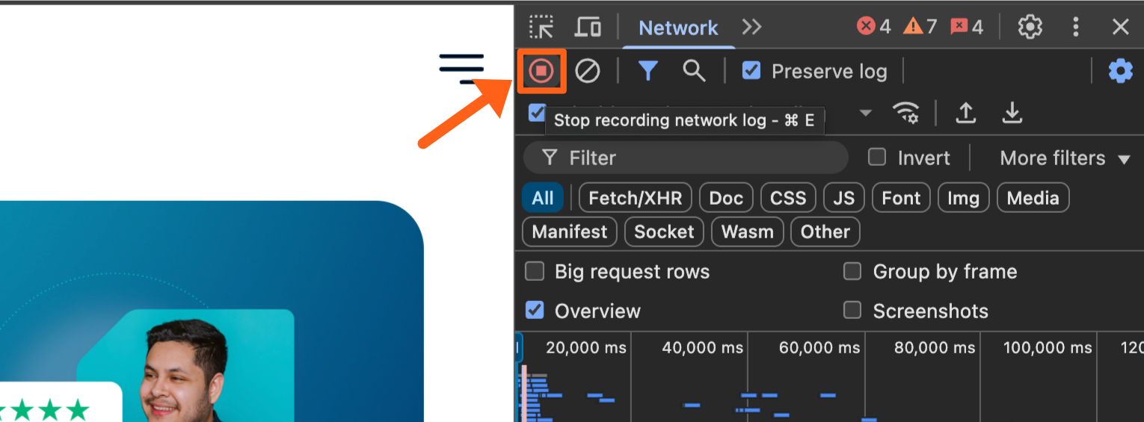Viewport: 1144px width, 422px height.
Task: Toggle the device toolbar icon
Action: click(588, 28)
